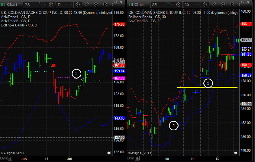Click the 'AbleTrend2 - GS, D' study label
Viewport: 255px width, 162px height.
tap(16, 21)
